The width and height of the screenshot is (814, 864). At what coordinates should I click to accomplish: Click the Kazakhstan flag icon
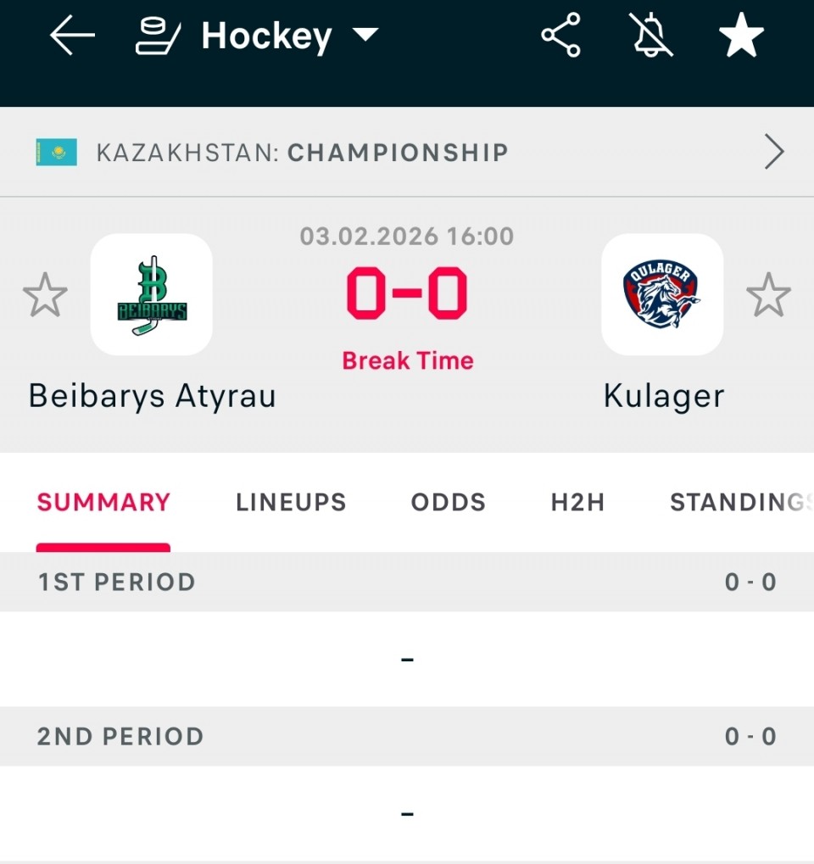pyautogui.click(x=56, y=153)
